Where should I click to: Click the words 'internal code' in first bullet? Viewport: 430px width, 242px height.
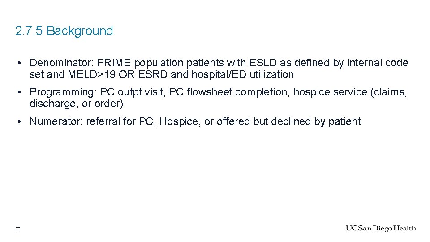(378, 63)
